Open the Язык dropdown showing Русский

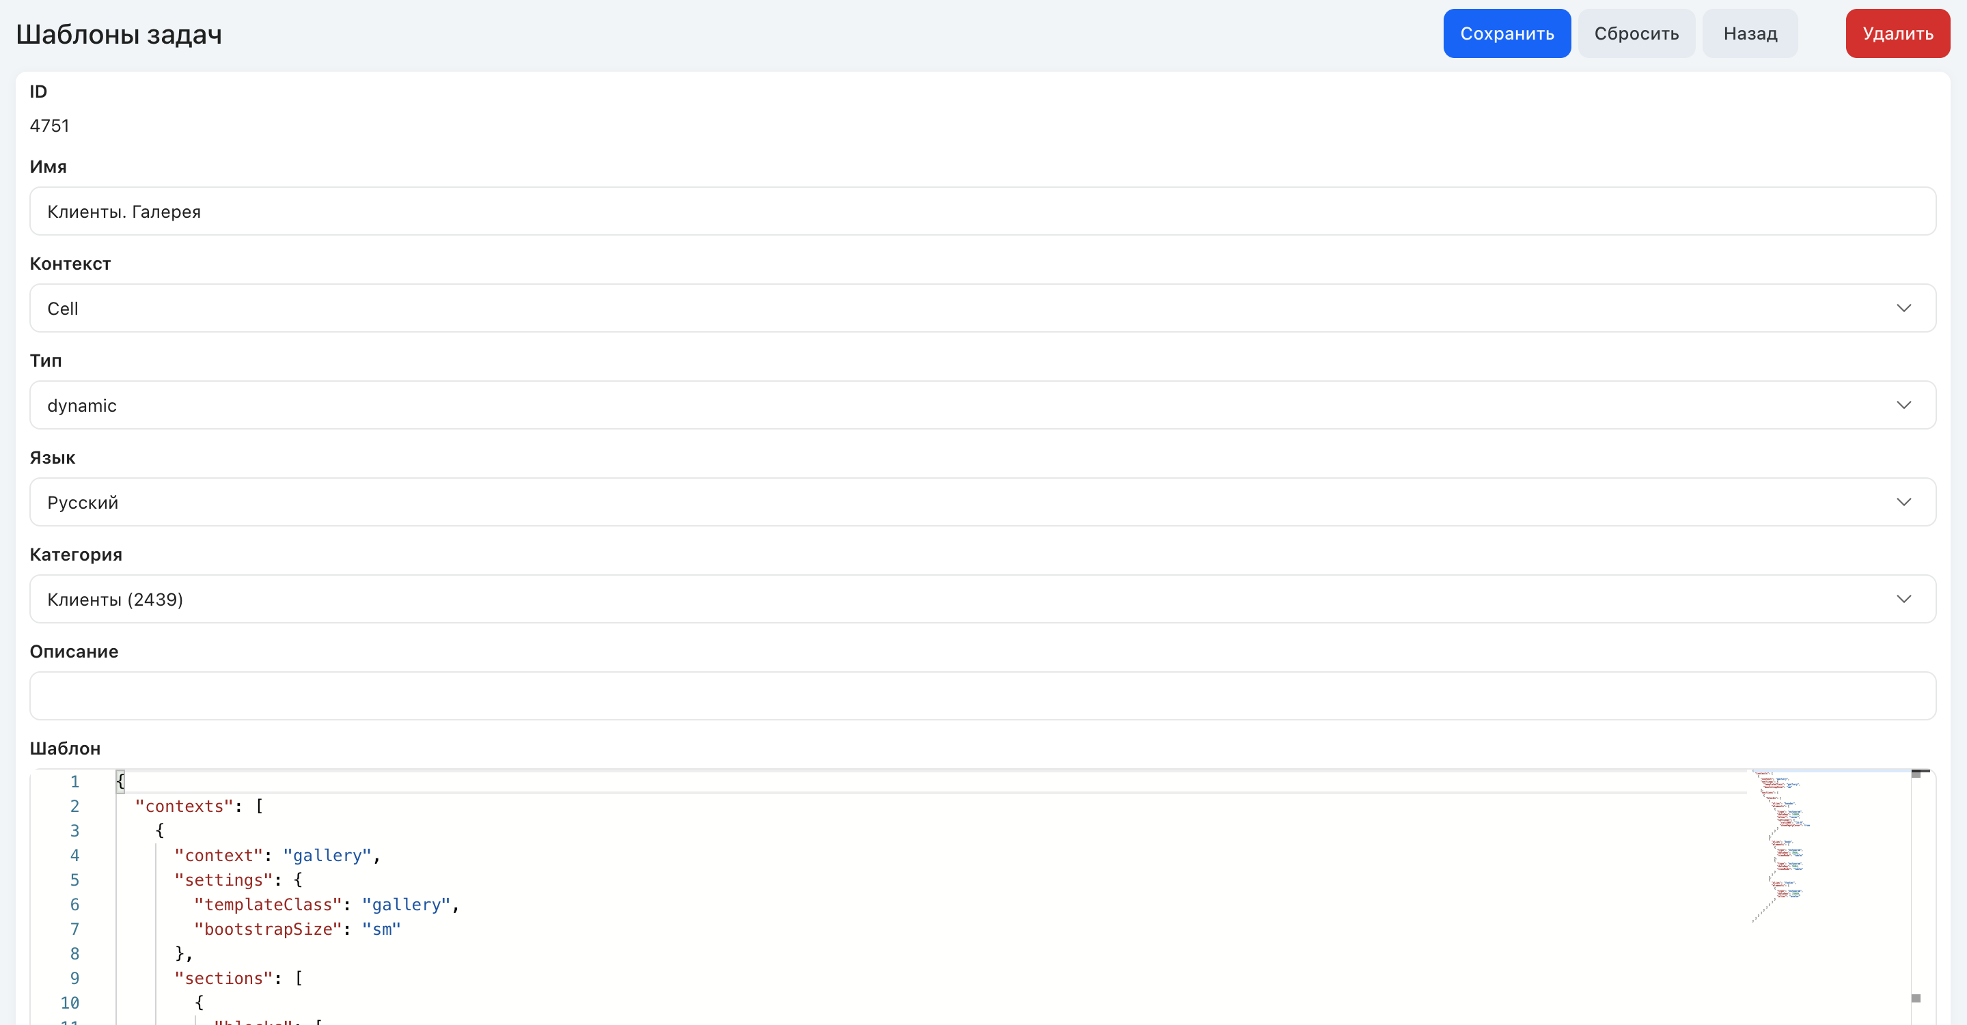tap(982, 502)
